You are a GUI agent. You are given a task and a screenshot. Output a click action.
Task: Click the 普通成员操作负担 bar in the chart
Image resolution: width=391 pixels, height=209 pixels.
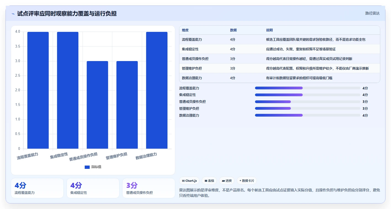click(97, 105)
